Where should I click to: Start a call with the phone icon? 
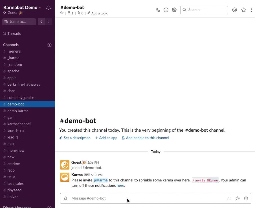coord(158,10)
